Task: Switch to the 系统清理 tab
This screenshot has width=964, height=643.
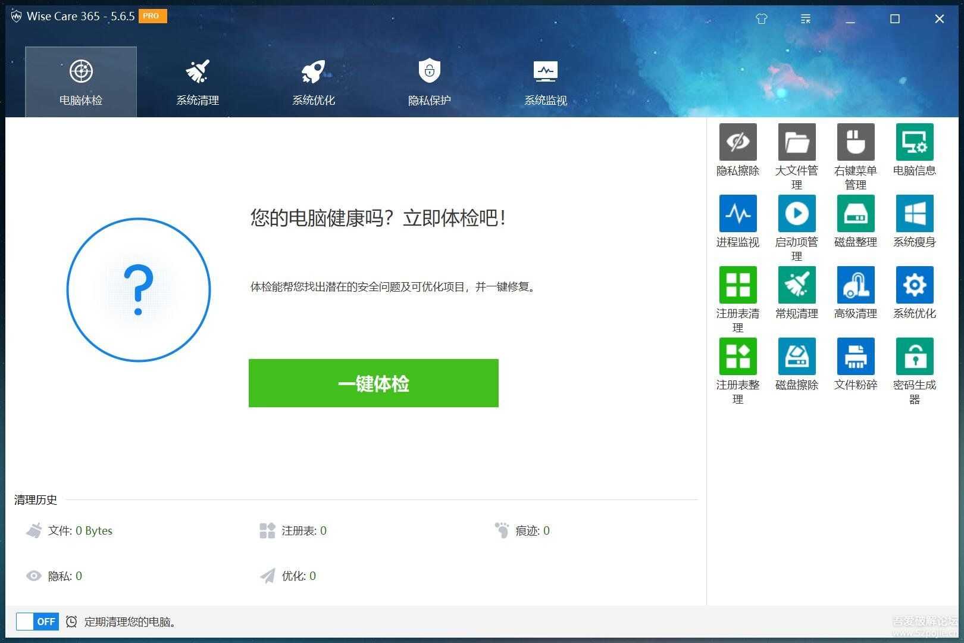Action: point(198,82)
